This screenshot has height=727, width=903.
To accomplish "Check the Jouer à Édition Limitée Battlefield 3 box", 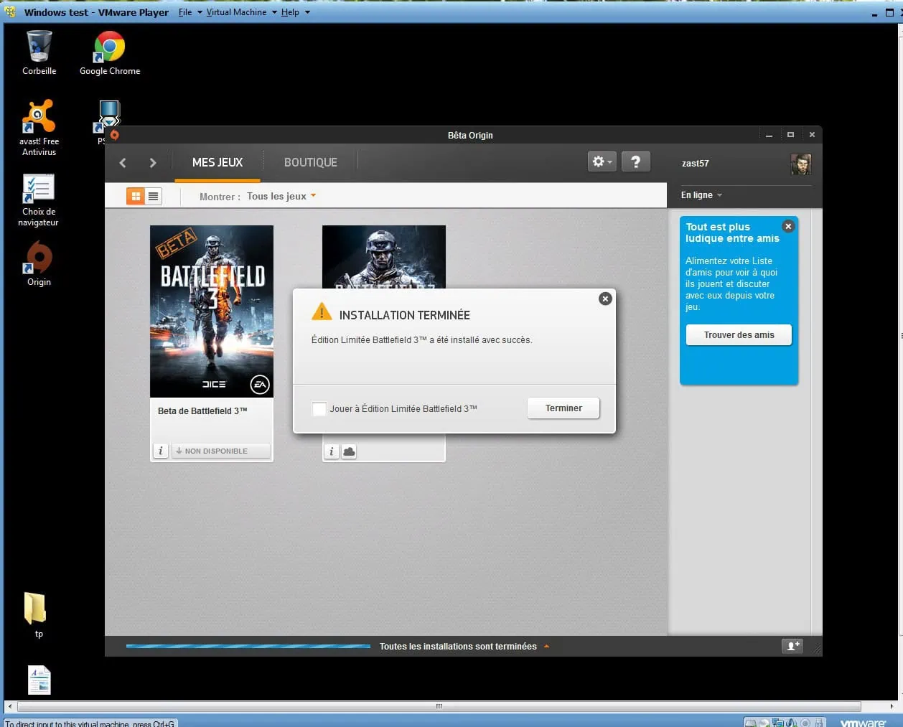I will click(x=319, y=409).
